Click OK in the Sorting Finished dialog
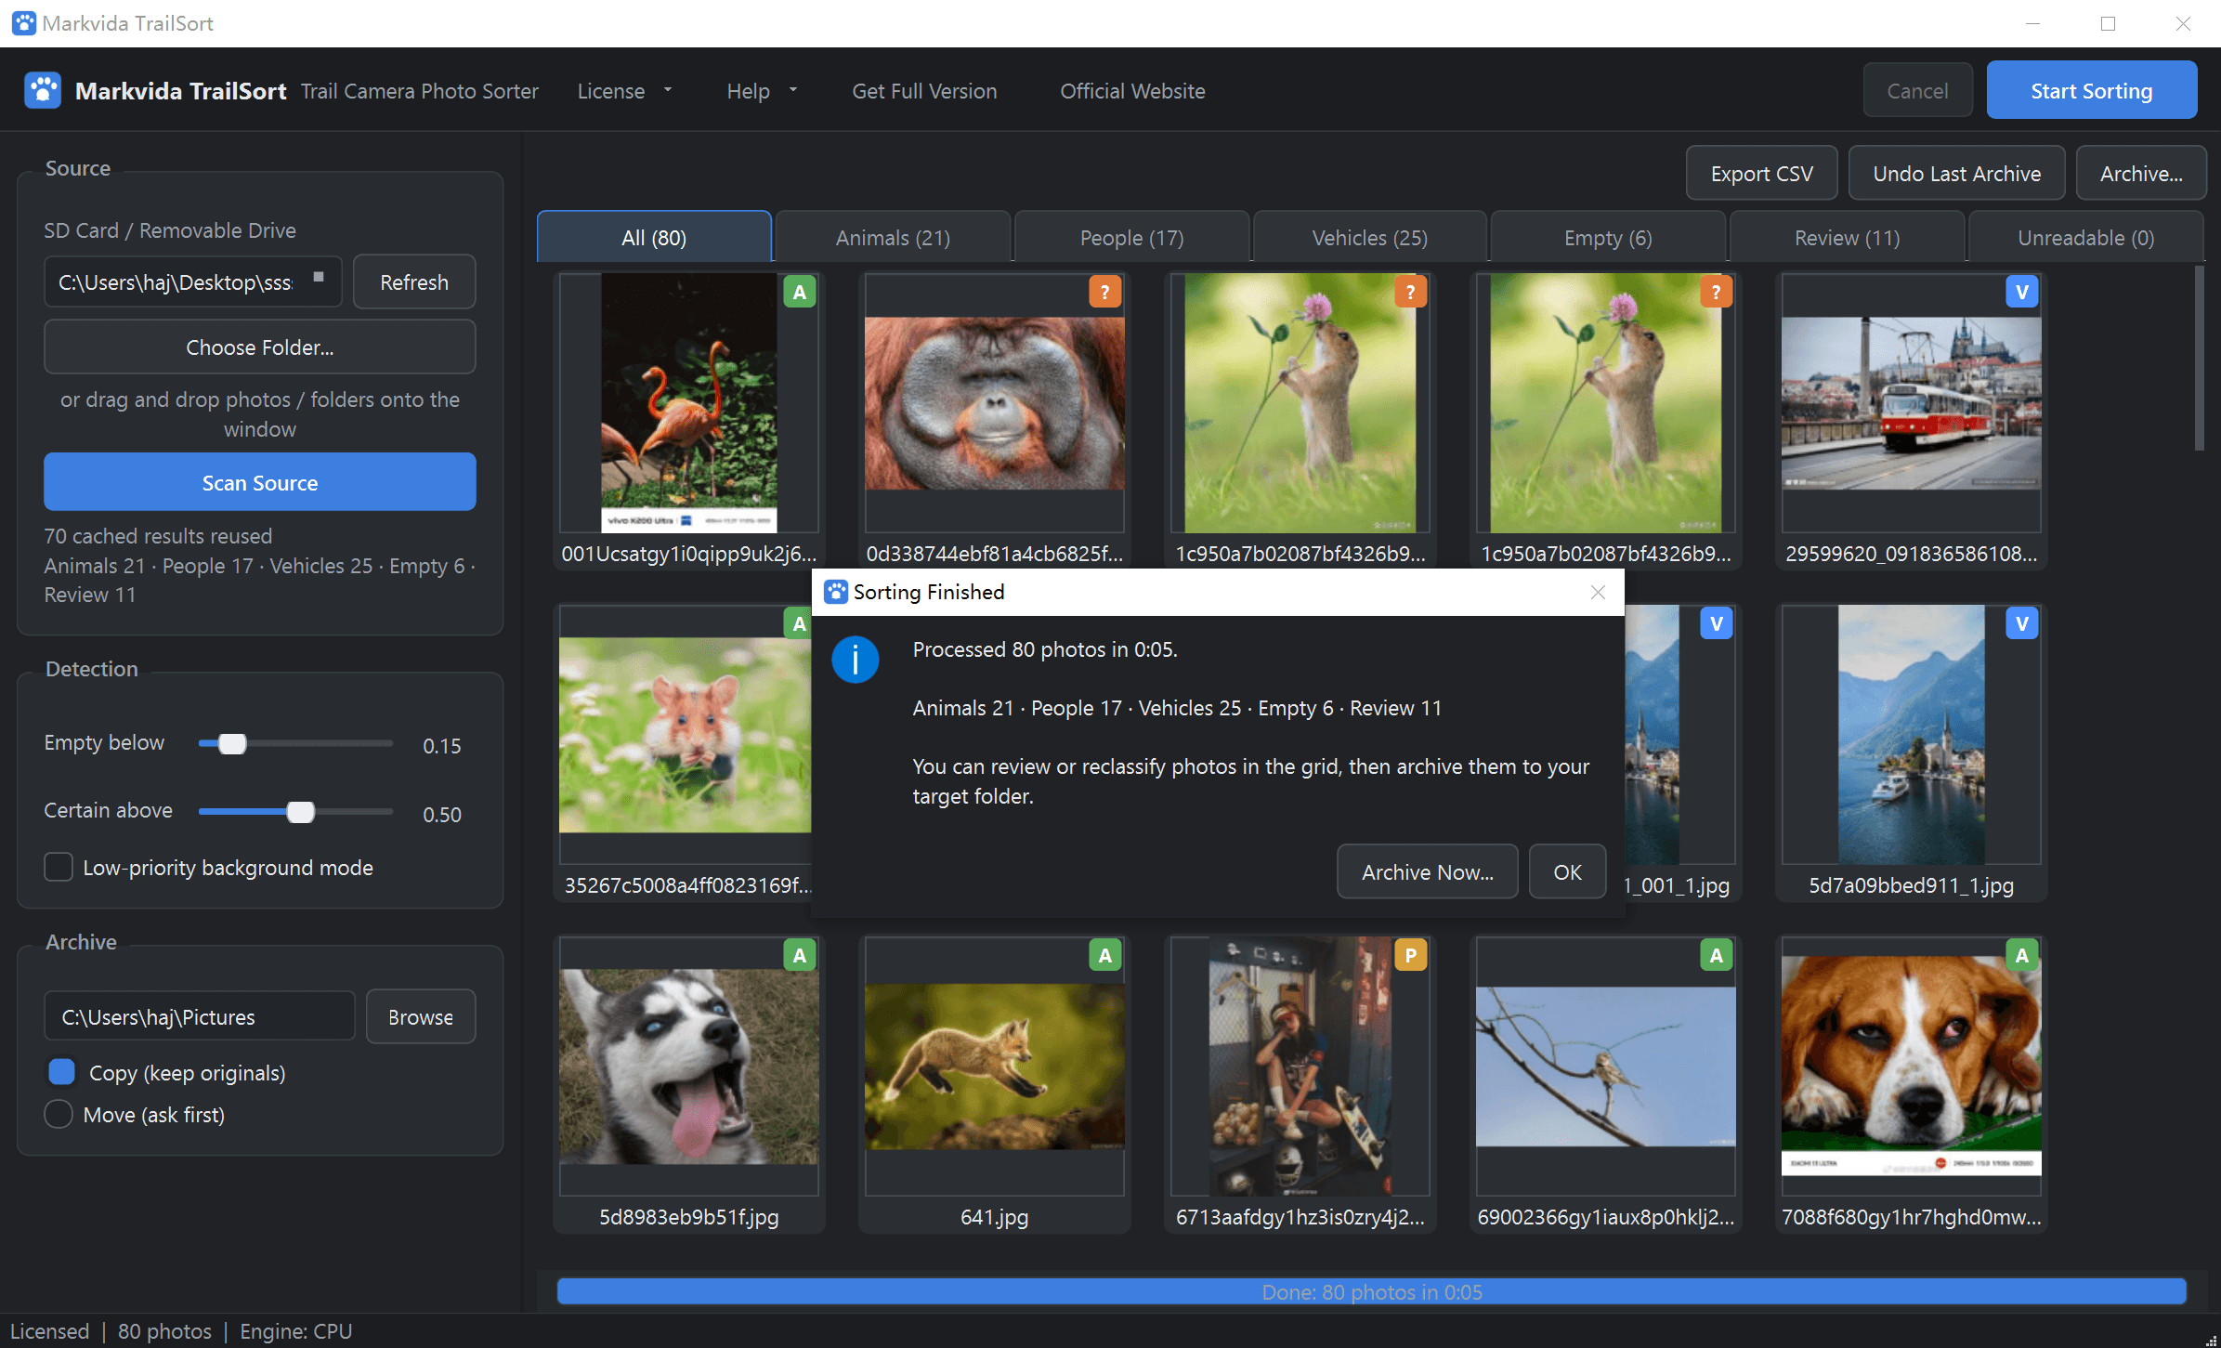The height and width of the screenshot is (1348, 2221). pyautogui.click(x=1567, y=871)
